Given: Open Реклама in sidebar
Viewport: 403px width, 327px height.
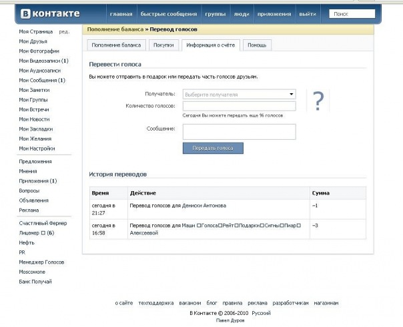Looking at the screenshot, I should (29, 210).
